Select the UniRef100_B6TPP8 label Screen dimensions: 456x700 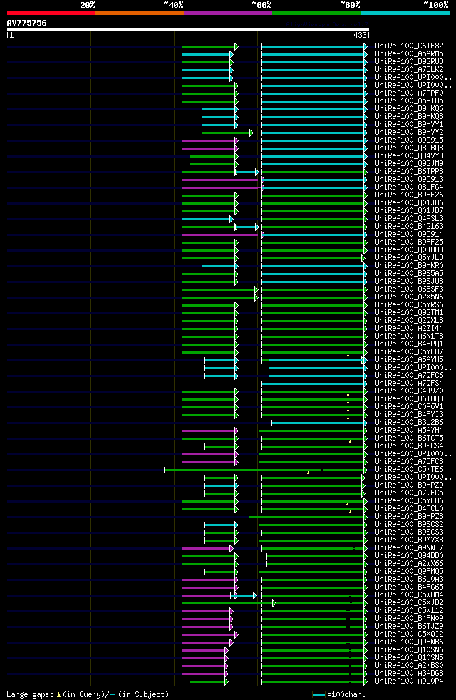tap(409, 171)
